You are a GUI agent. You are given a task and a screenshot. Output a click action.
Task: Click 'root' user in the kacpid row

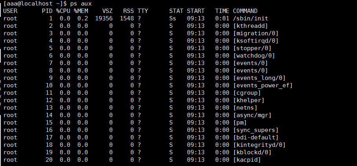(x=10, y=160)
